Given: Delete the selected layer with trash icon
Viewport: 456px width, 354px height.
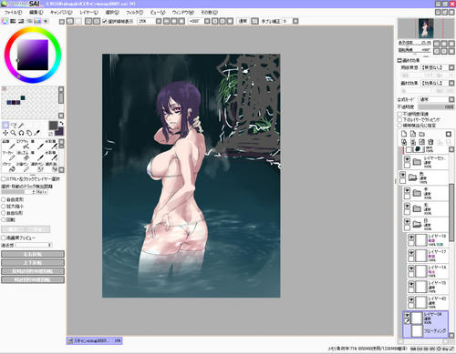Looking at the screenshot, I should pyautogui.click(x=430, y=142).
